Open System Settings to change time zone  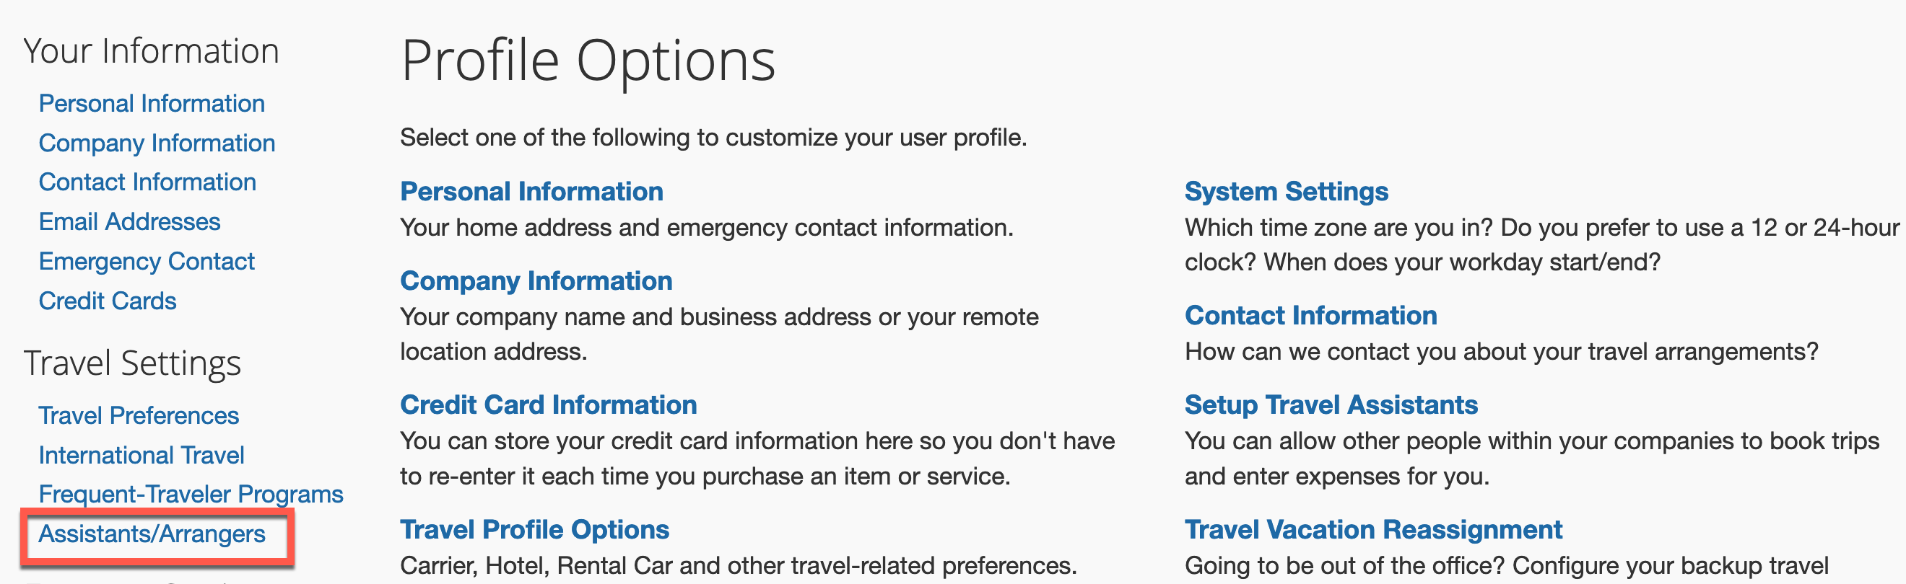(1287, 191)
